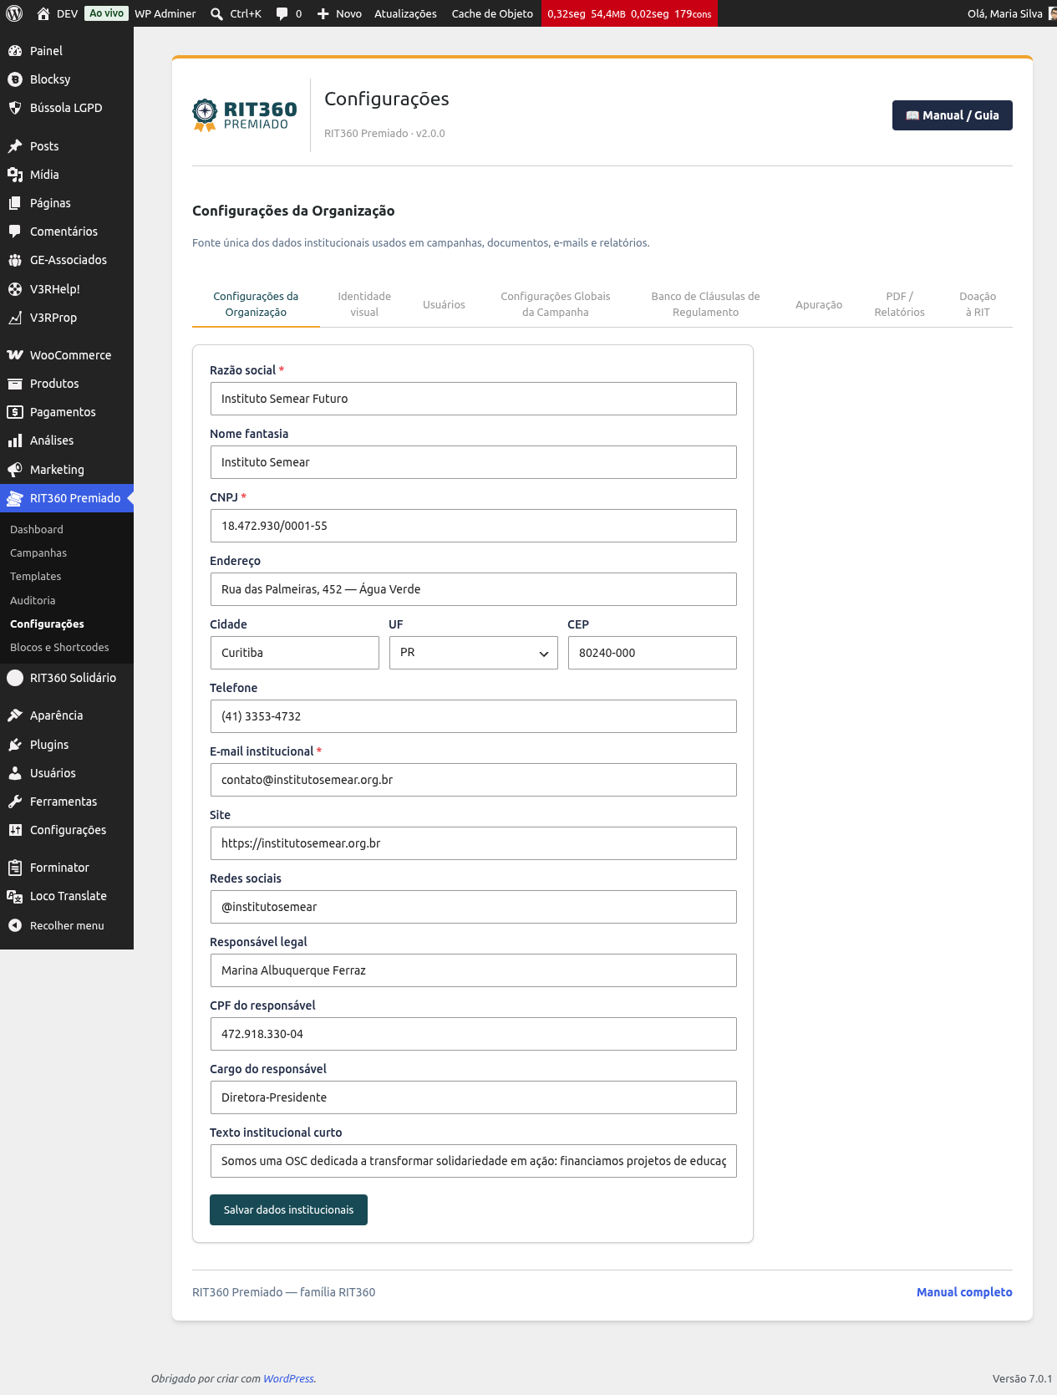This screenshot has width=1057, height=1395.
Task: Click the search magnifier icon Ctrl+K
Action: 216,13
